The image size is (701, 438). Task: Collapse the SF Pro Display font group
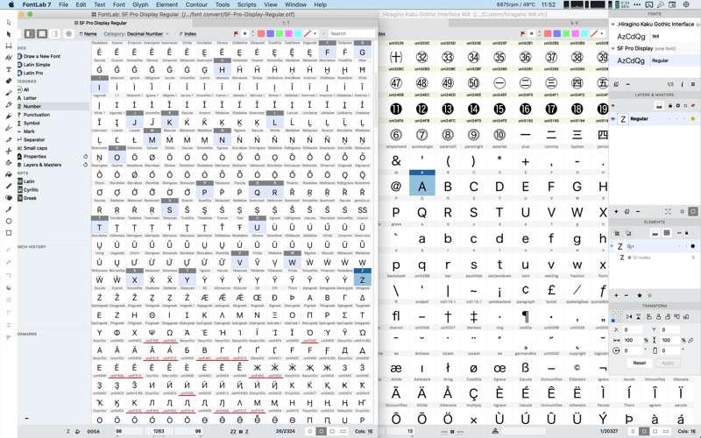pyautogui.click(x=612, y=48)
